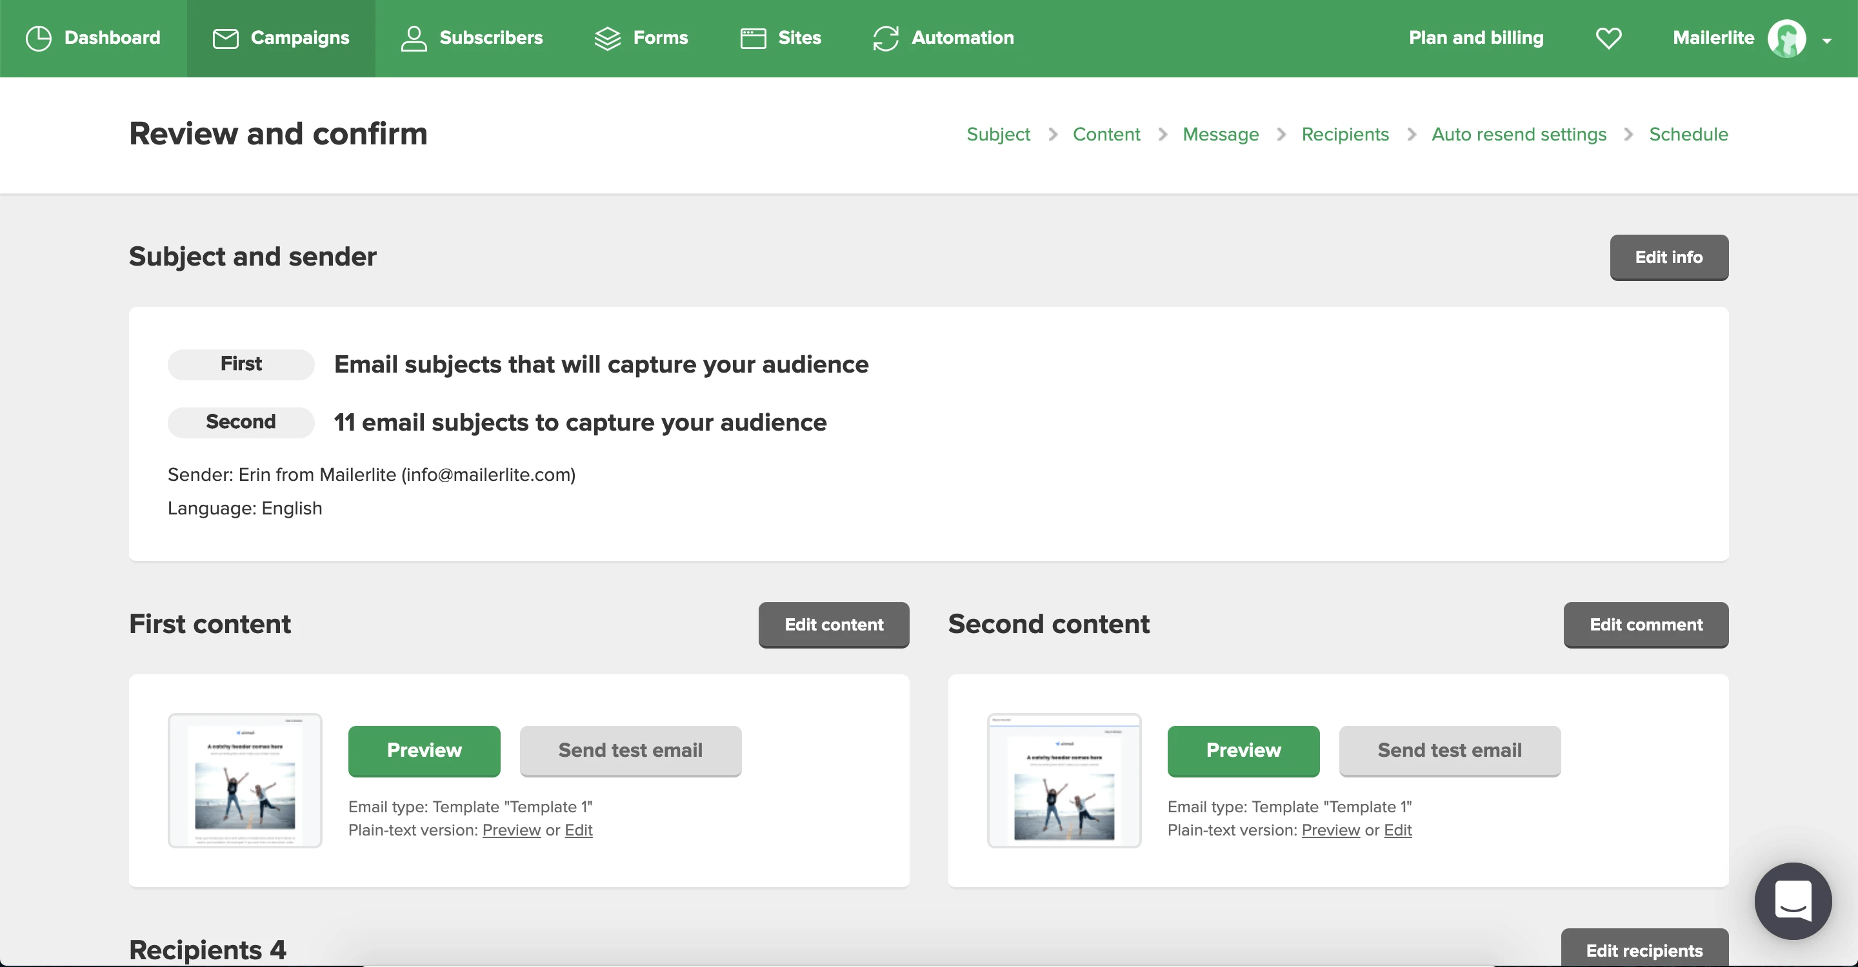Click the Subscribers person icon
Image resolution: width=1858 pixels, height=967 pixels.
click(414, 38)
